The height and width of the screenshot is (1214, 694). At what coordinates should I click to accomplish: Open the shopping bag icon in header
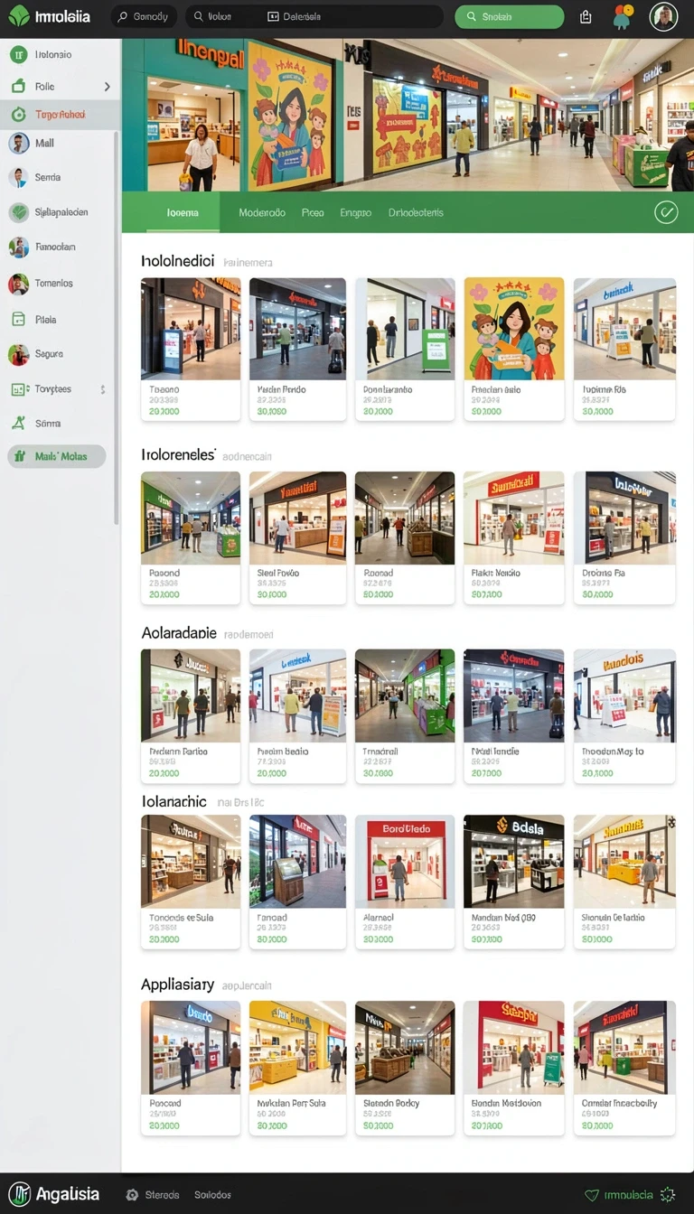pos(586,16)
